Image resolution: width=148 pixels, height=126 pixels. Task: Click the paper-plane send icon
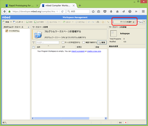coord(124,11)
